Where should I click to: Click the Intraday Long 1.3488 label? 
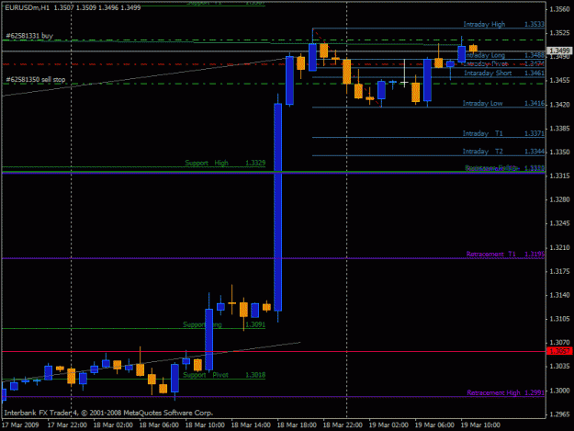[x=503, y=55]
